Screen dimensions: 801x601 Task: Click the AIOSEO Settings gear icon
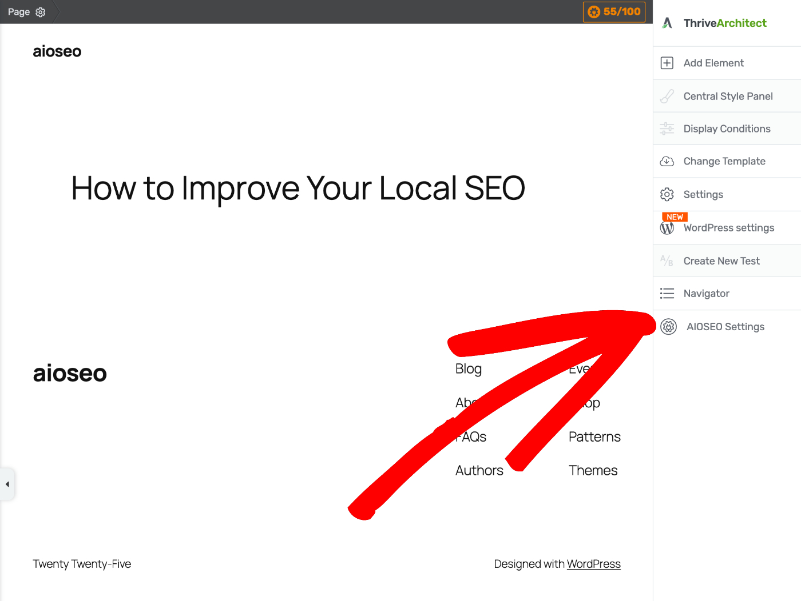(668, 326)
